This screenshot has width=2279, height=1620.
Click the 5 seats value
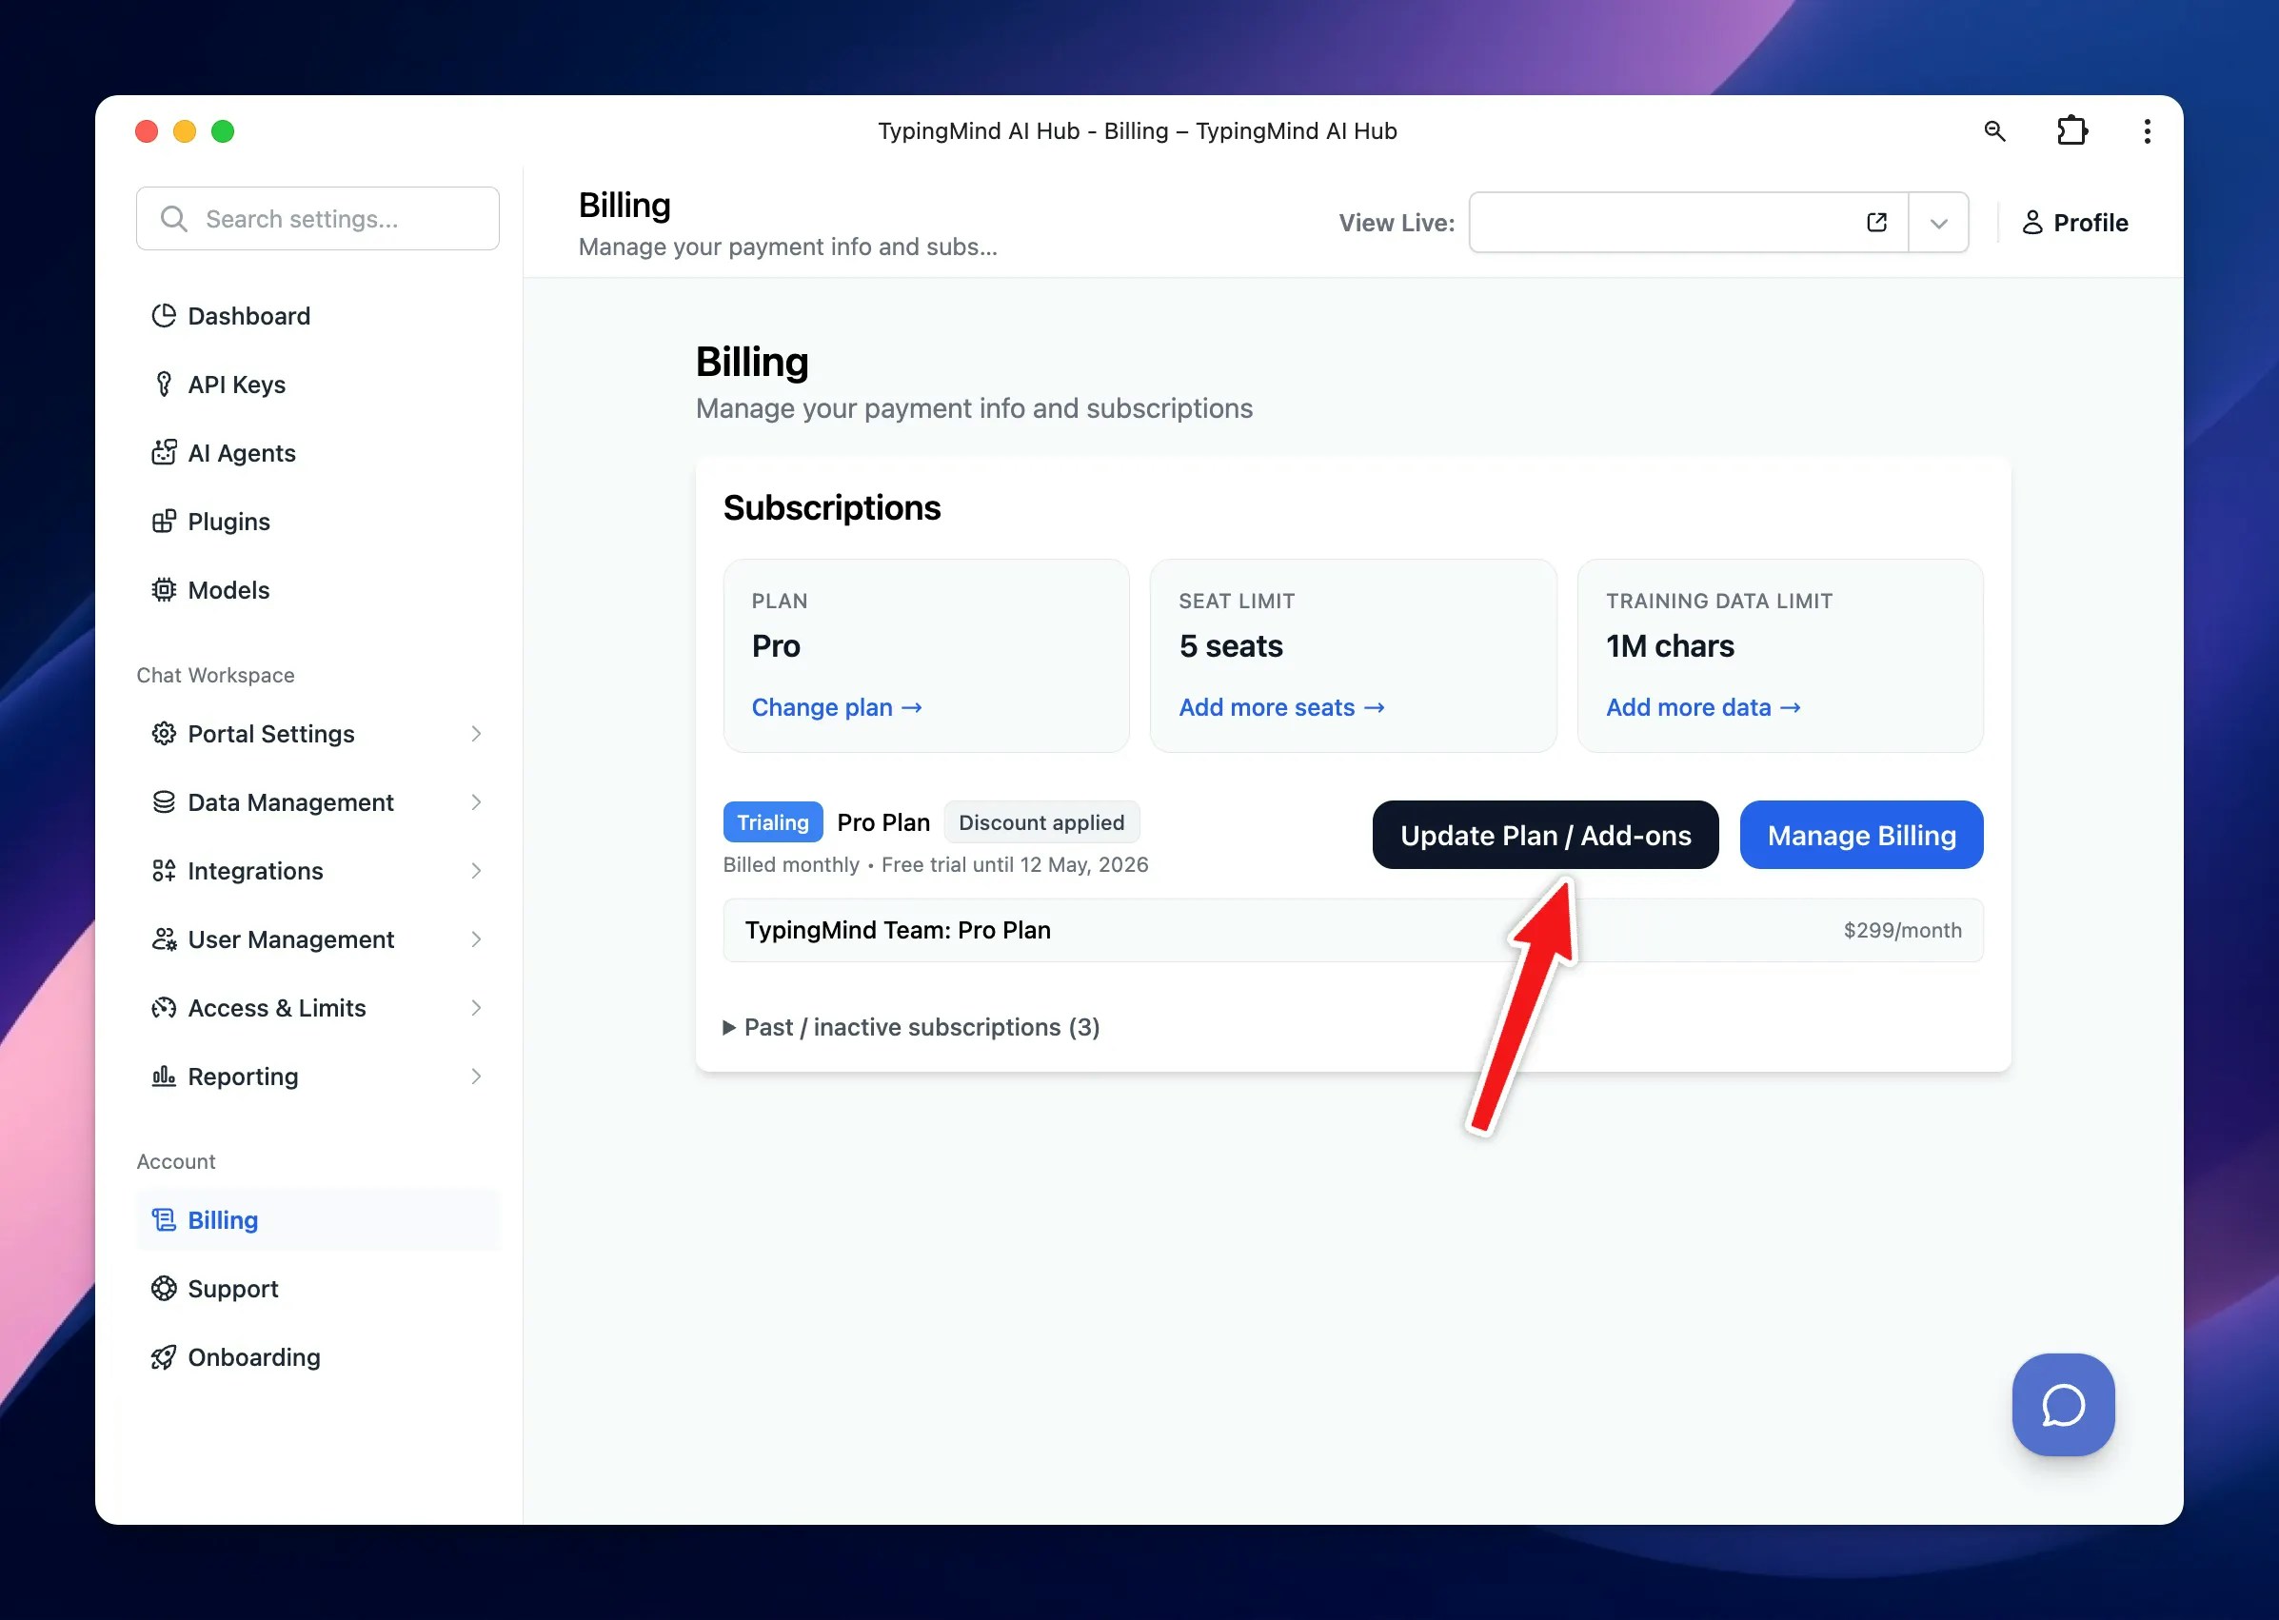1230,646
